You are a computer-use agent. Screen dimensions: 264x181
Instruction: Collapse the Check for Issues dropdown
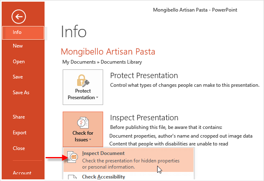coord(83,129)
